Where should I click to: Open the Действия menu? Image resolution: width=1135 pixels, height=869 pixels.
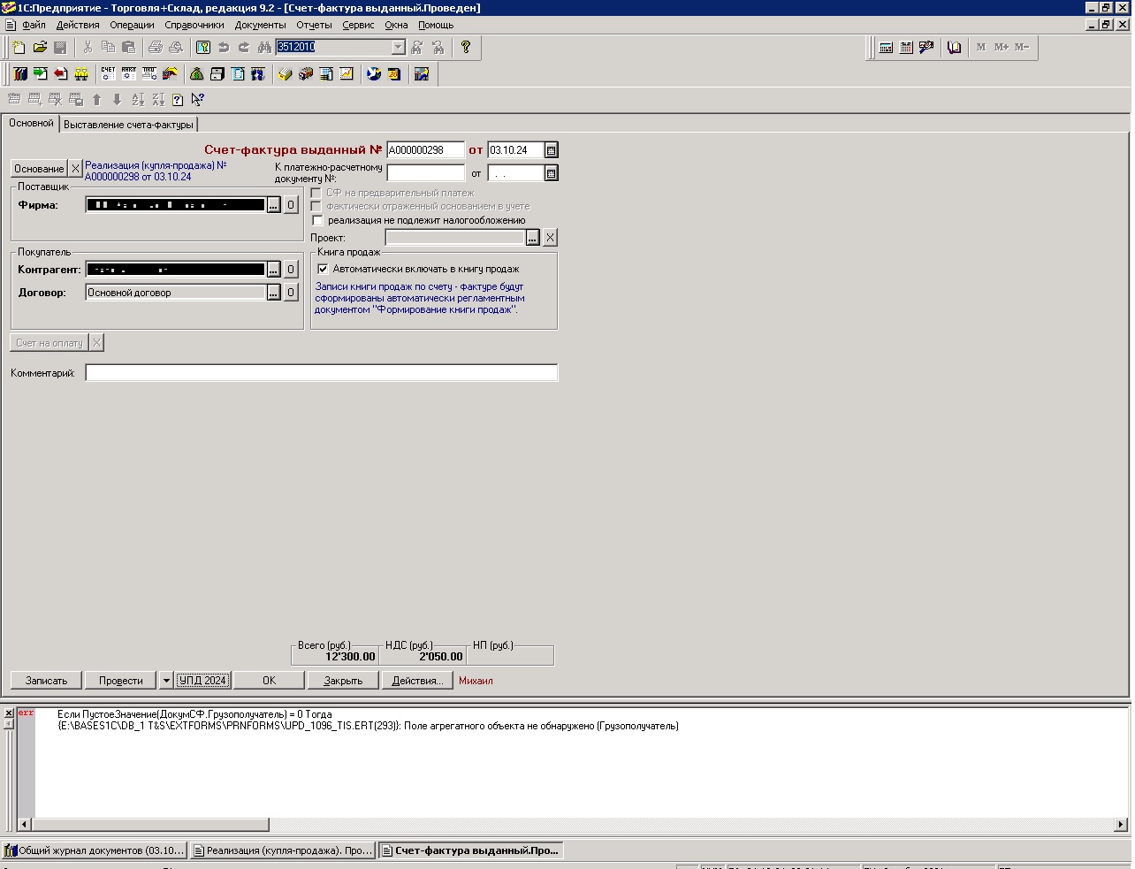(78, 25)
